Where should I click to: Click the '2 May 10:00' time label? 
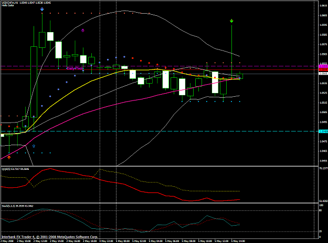click(x=24, y=241)
